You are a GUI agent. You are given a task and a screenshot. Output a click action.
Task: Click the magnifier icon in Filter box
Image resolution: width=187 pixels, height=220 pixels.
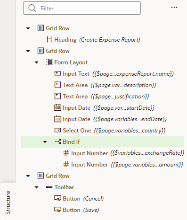[32, 8]
